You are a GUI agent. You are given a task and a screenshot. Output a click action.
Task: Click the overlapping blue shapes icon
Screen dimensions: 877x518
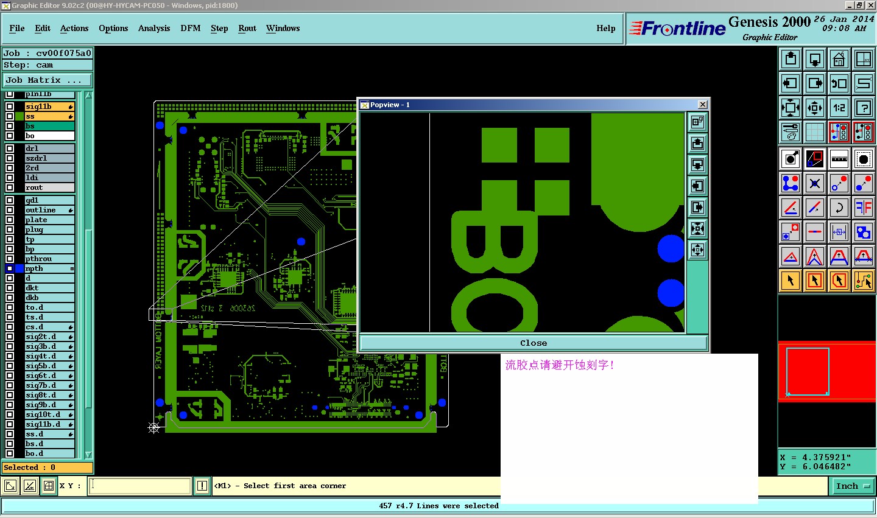pyautogui.click(x=864, y=232)
